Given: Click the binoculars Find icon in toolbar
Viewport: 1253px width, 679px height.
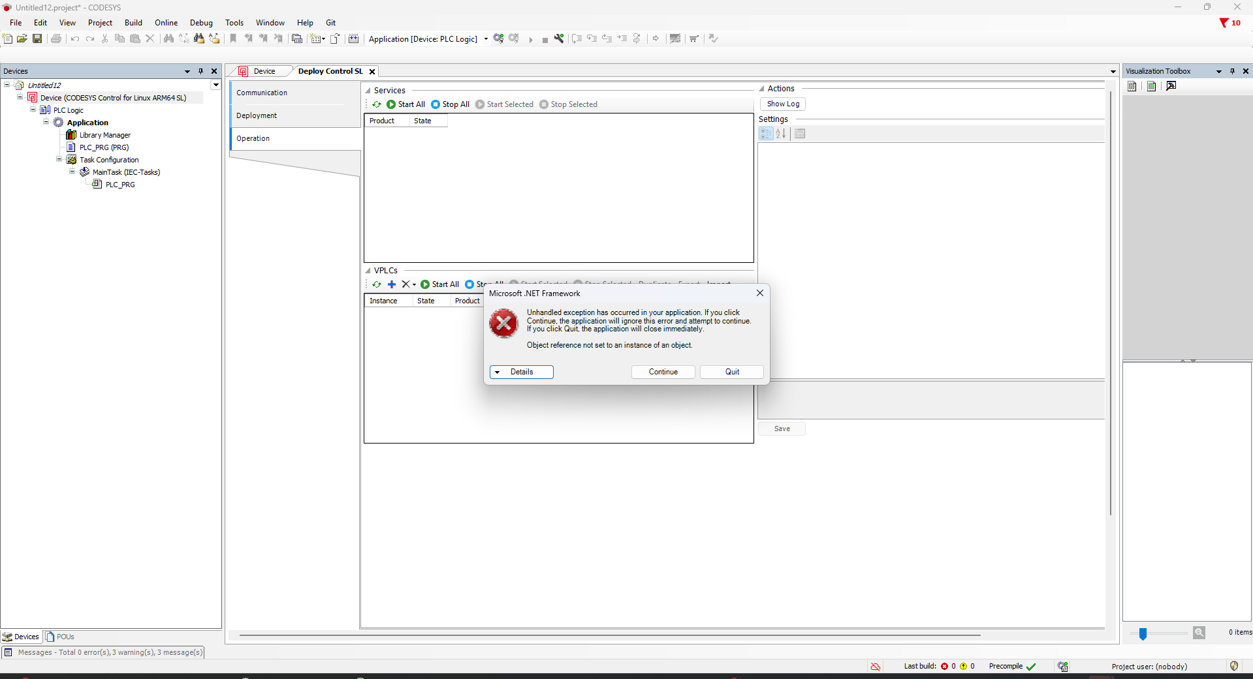Looking at the screenshot, I should (168, 39).
